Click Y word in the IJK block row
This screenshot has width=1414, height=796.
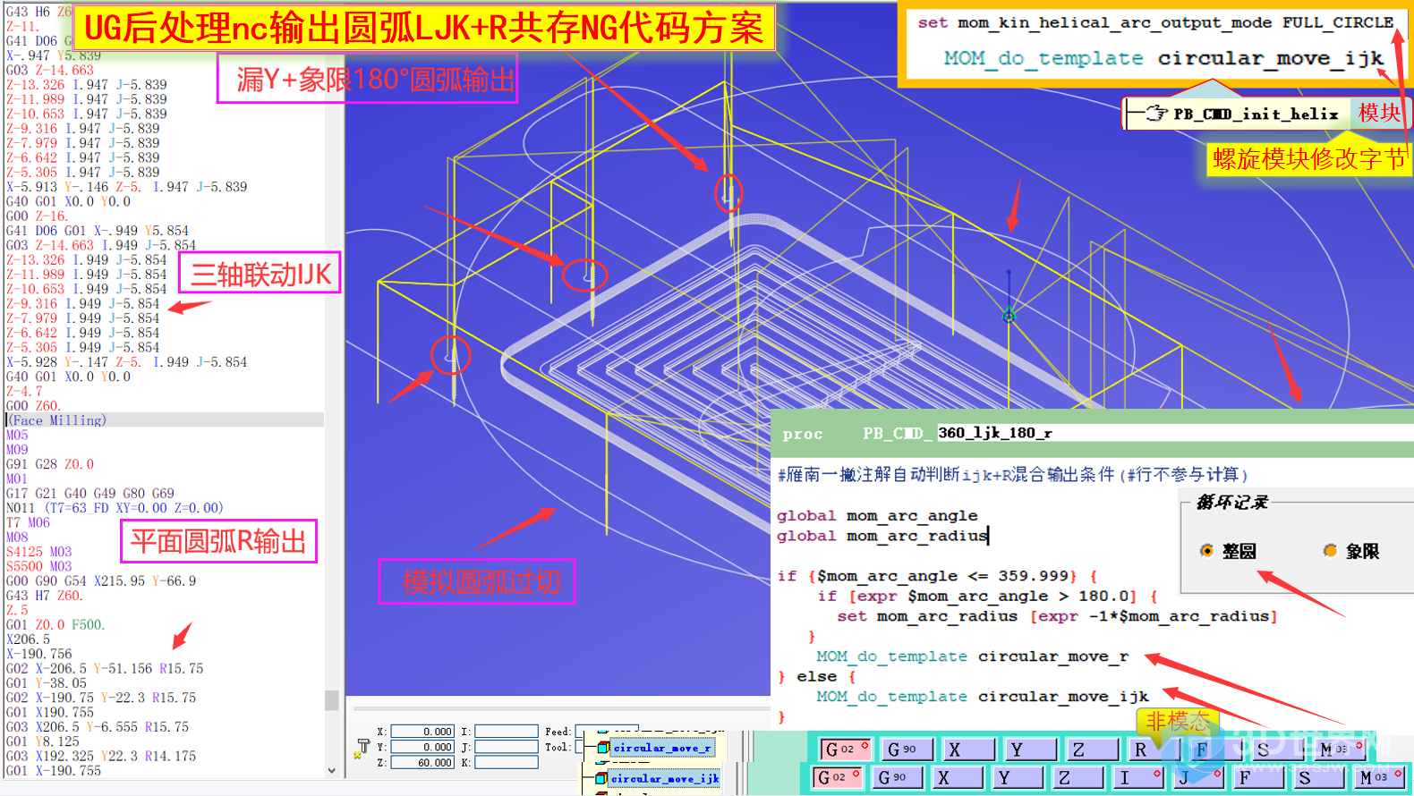coord(1018,777)
